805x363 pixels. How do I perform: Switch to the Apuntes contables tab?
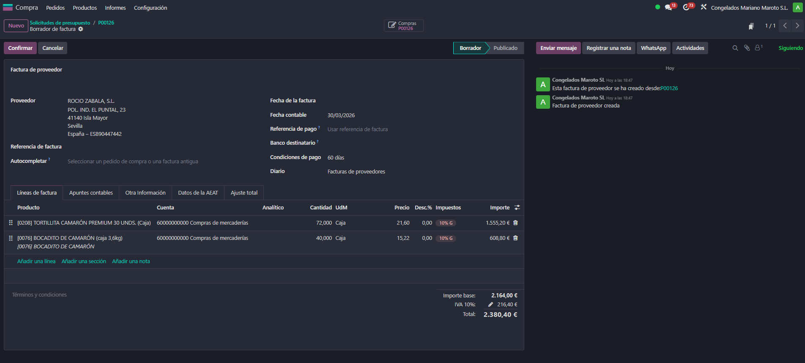pyautogui.click(x=91, y=193)
